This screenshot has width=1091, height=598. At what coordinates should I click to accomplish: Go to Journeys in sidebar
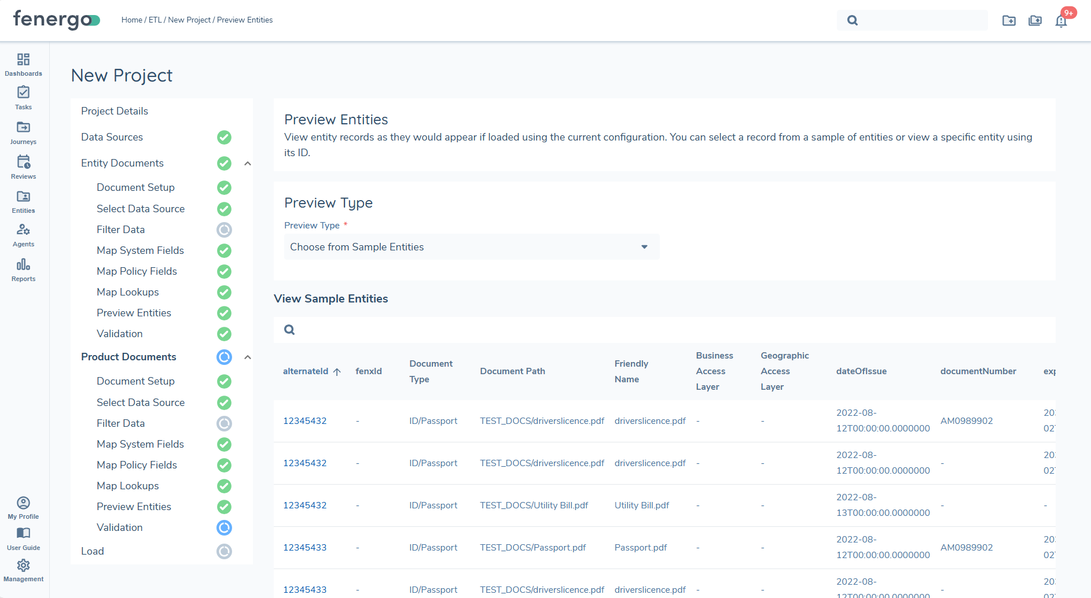tap(23, 132)
